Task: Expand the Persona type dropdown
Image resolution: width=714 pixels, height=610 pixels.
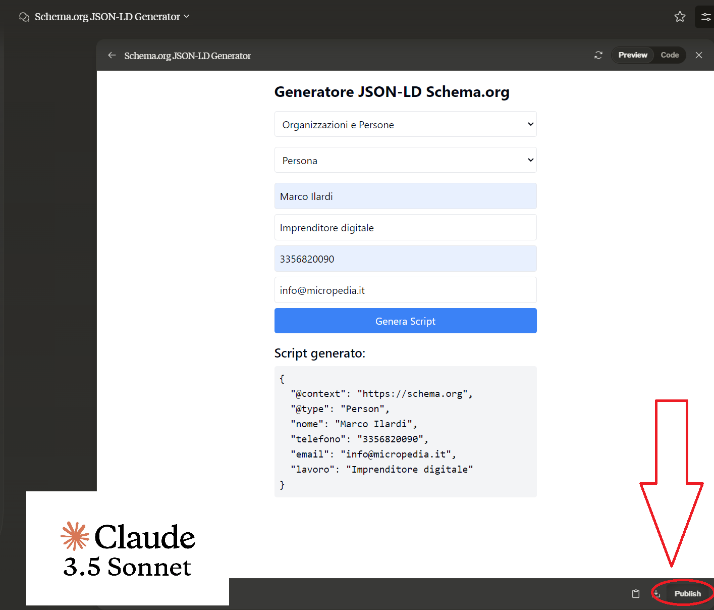Action: tap(405, 160)
